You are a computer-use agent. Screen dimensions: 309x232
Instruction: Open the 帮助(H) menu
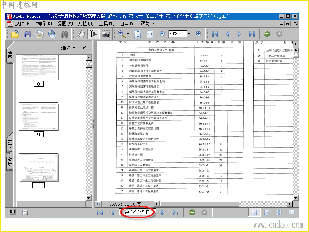point(148,24)
